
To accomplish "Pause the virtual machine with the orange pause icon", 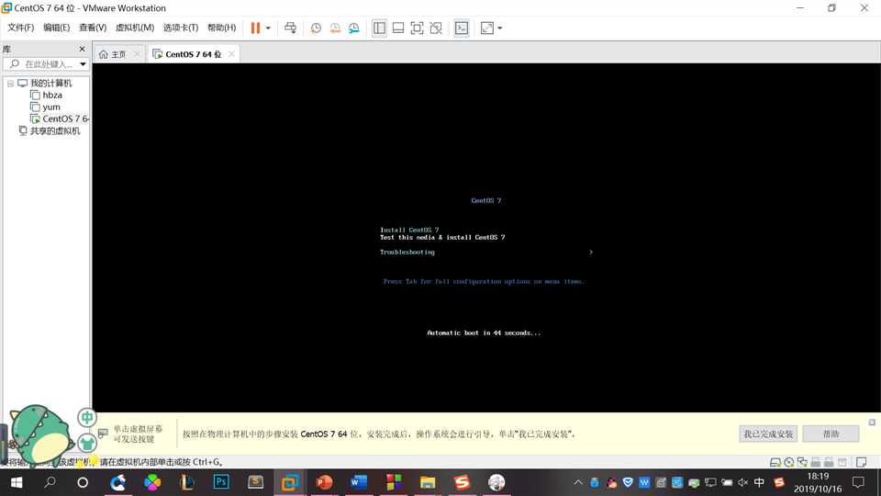I will pos(255,28).
